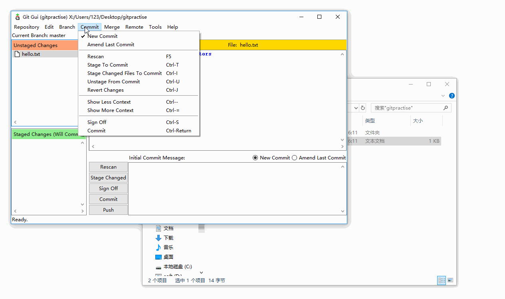This screenshot has height=299, width=505.
Task: Switch Explorer to details view icon
Action: tap(442, 281)
